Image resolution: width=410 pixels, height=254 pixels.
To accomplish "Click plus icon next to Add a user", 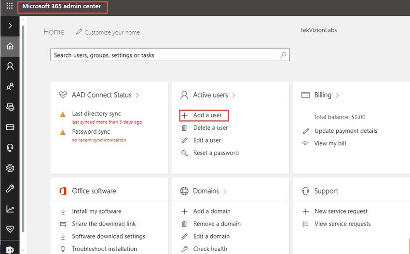I will pyautogui.click(x=184, y=115).
